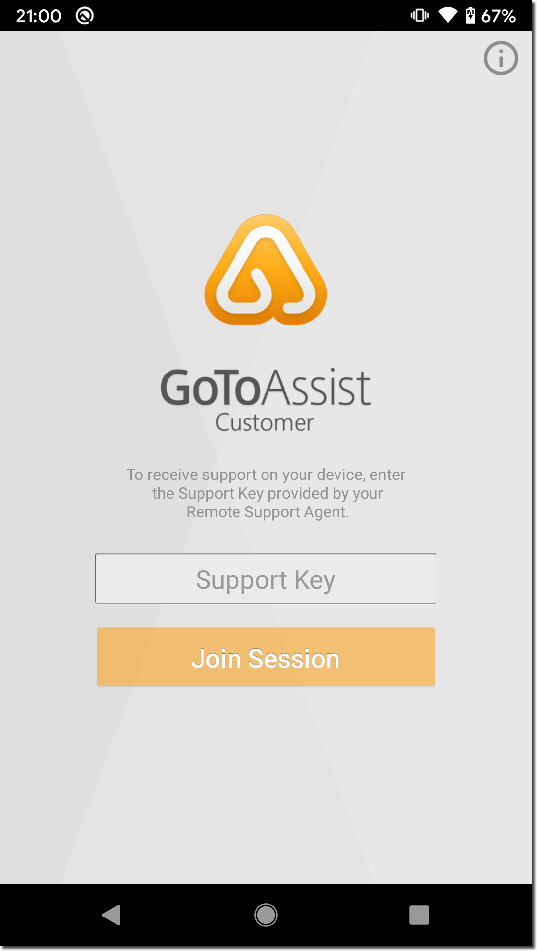Tap "Remote Support Agent." text line
This screenshot has height=951, width=537.
[268, 512]
